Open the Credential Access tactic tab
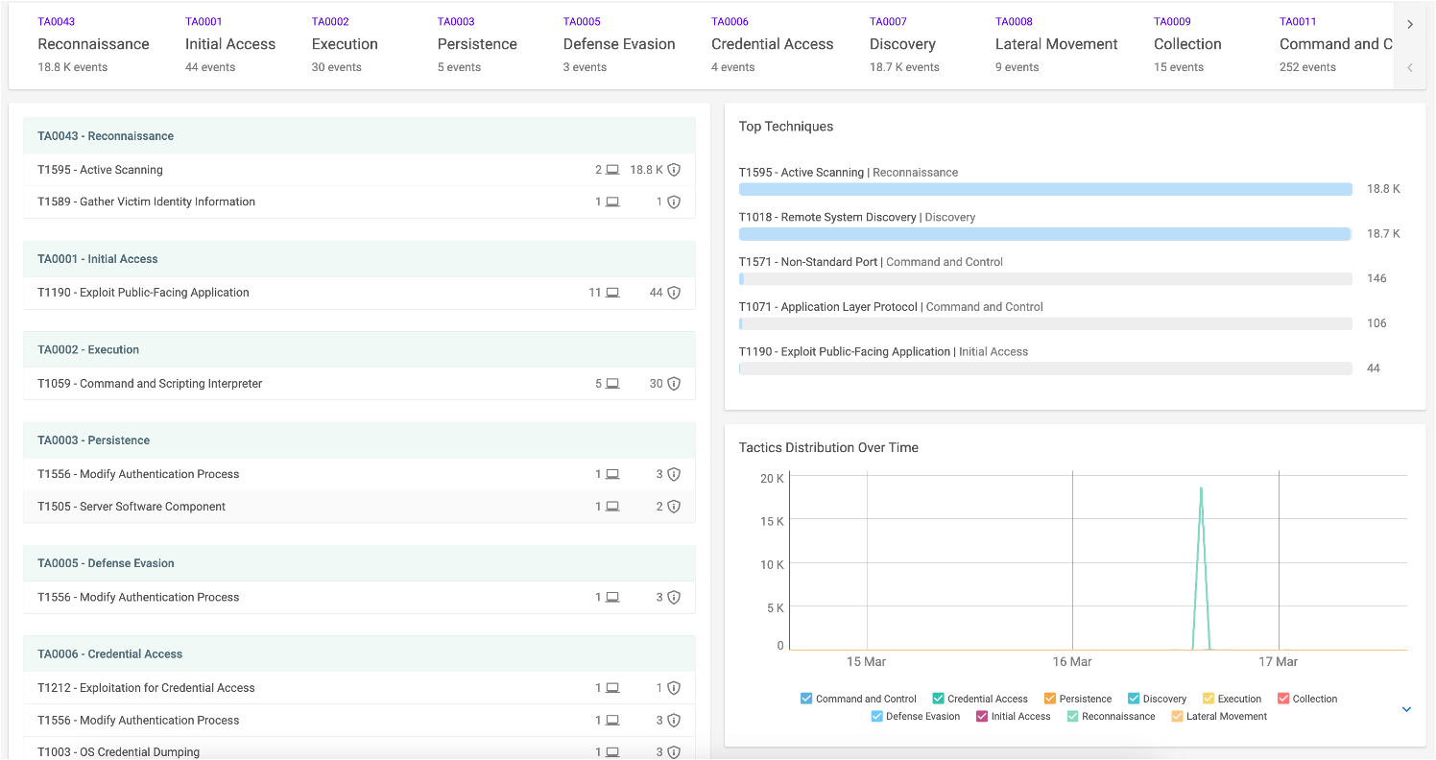1436x760 pixels. tap(772, 44)
